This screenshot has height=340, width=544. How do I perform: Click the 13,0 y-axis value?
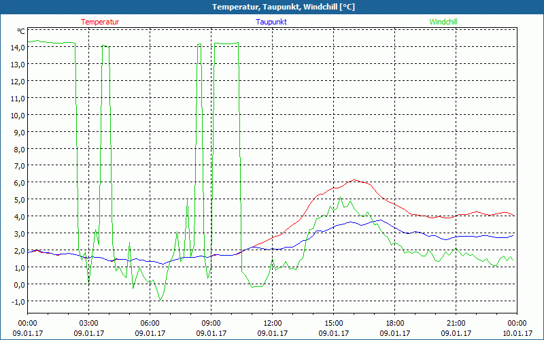(x=18, y=64)
